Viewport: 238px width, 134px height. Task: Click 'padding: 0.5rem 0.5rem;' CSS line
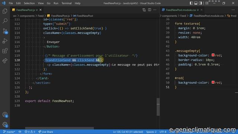199,64
